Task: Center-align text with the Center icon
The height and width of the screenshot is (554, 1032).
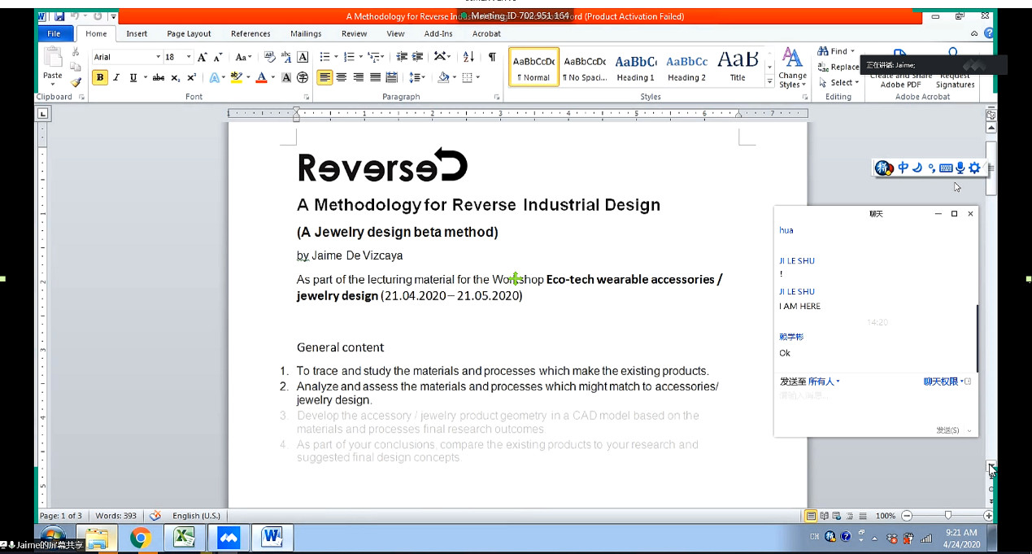Action: point(342,78)
